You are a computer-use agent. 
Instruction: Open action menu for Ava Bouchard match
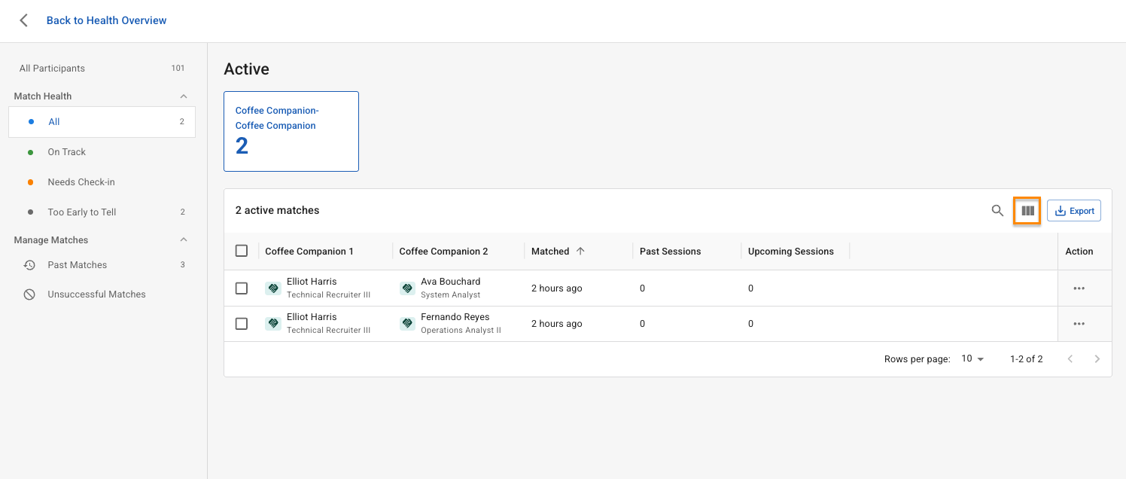pyautogui.click(x=1079, y=288)
